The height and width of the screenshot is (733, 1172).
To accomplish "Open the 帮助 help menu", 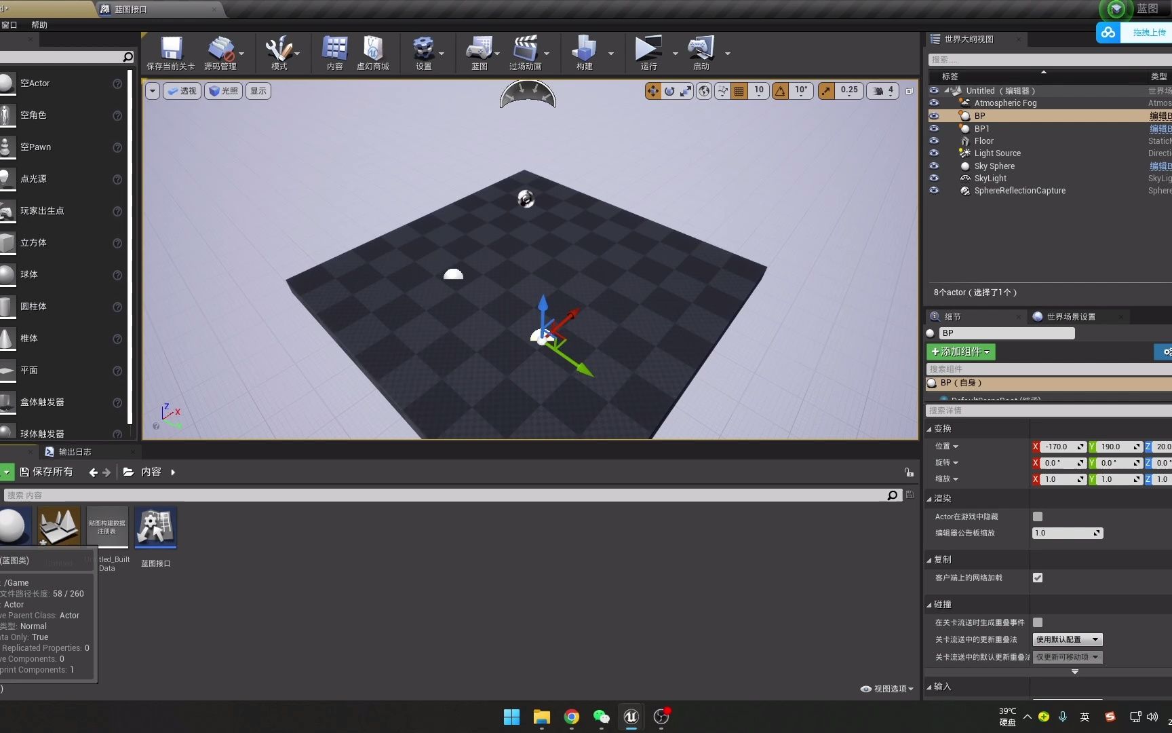I will pyautogui.click(x=39, y=25).
